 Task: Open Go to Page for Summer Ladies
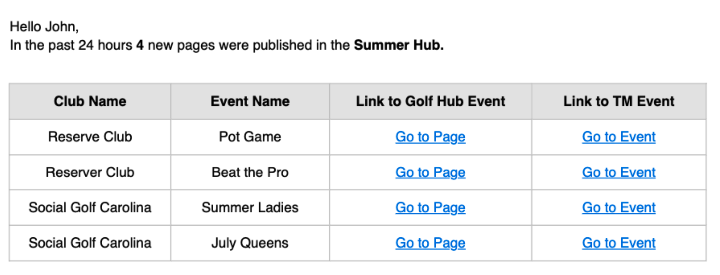tap(430, 208)
